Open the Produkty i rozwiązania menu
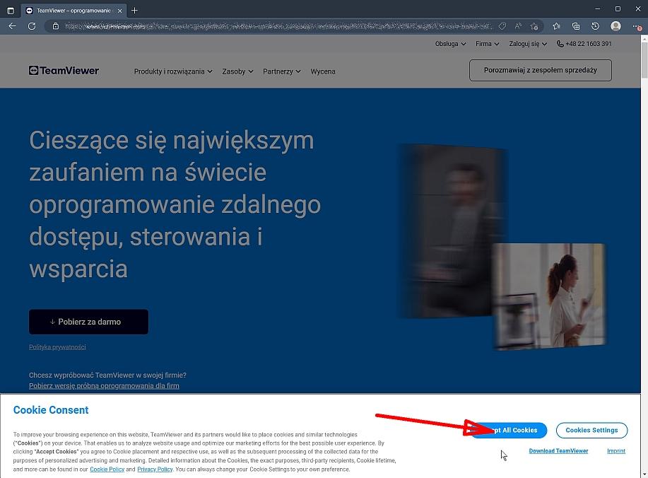This screenshot has width=648, height=478. (173, 71)
